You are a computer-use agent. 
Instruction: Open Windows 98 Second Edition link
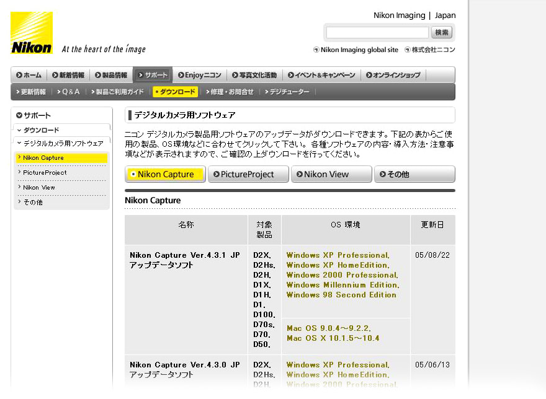pos(341,295)
